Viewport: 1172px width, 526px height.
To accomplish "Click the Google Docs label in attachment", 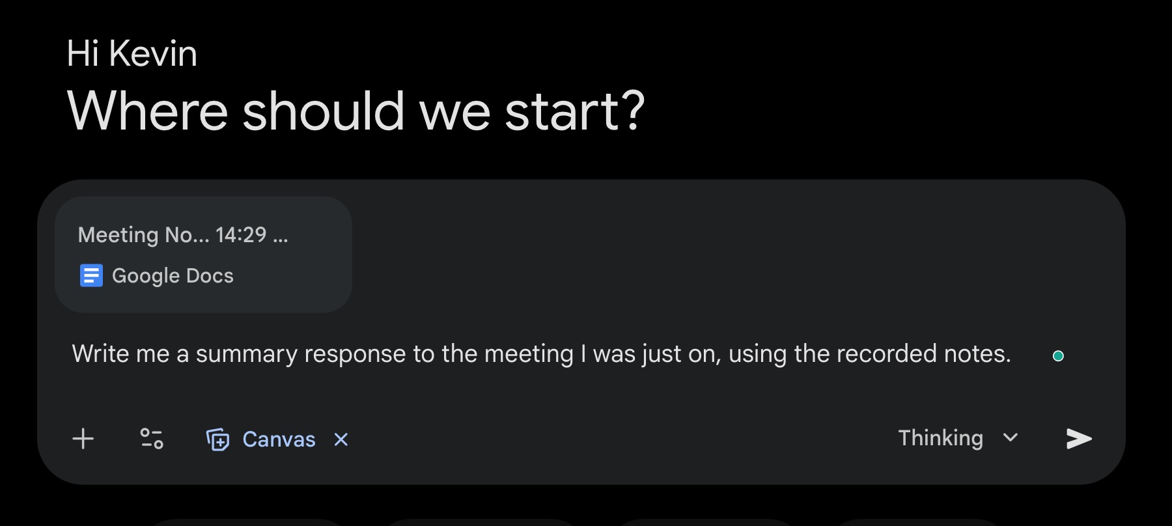I will pos(173,275).
